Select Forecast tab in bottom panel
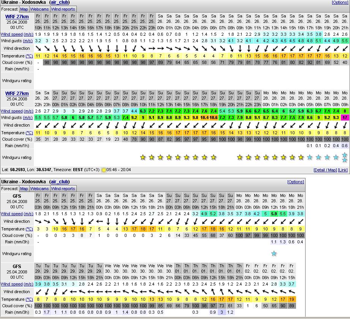This screenshot has width=350, height=319. point(10,189)
